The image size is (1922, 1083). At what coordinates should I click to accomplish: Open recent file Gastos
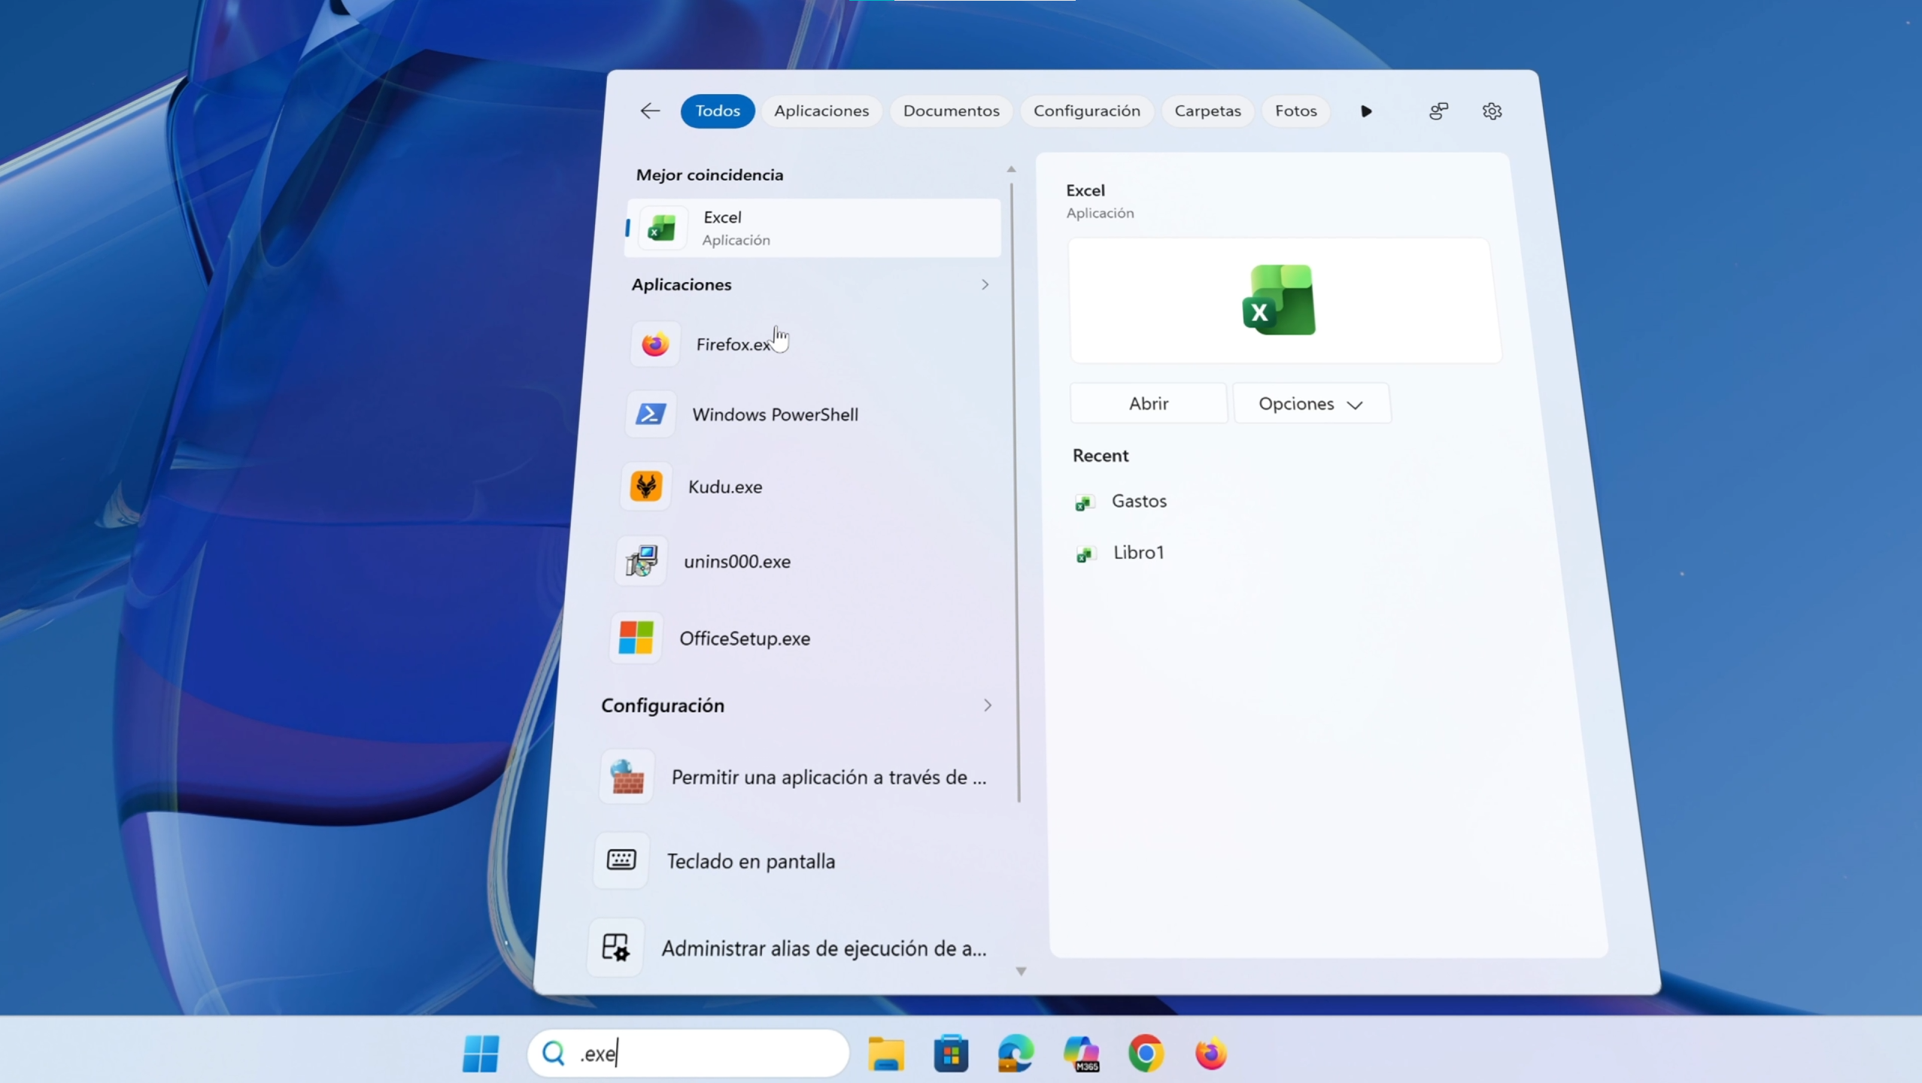(x=1121, y=501)
